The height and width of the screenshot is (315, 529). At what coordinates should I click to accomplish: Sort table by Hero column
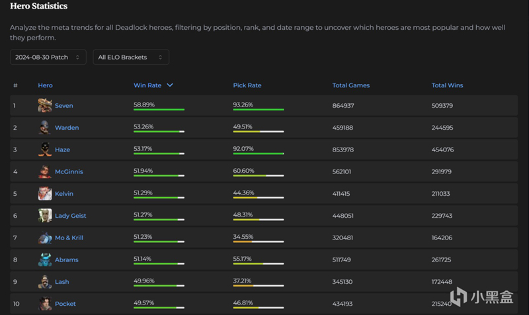coord(45,85)
